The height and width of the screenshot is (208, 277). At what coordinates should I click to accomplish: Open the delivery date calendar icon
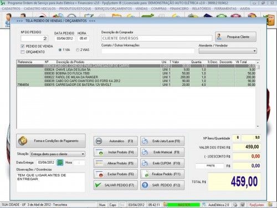[60, 163]
